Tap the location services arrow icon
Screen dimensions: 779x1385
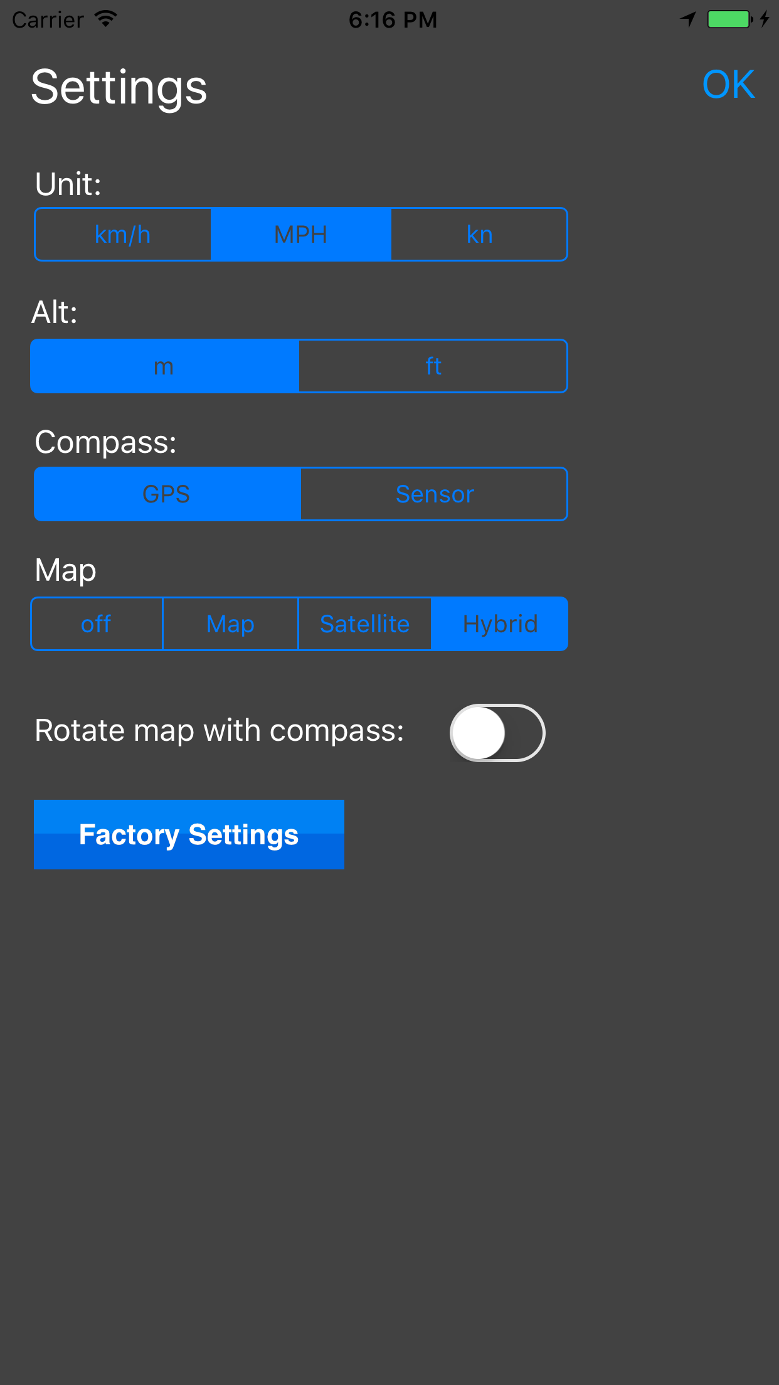(688, 19)
